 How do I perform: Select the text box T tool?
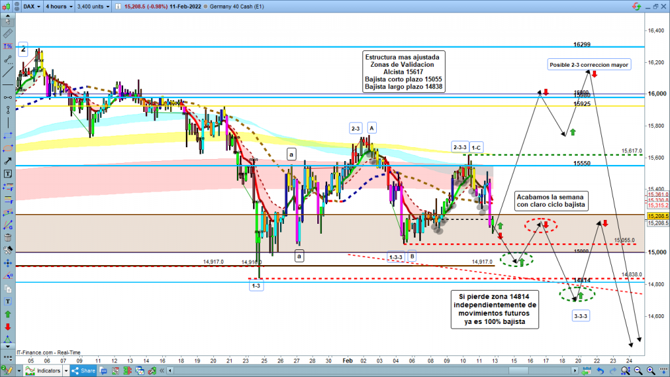coord(7,173)
